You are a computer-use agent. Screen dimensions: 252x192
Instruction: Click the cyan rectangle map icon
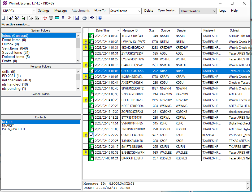(x=57, y=18)
